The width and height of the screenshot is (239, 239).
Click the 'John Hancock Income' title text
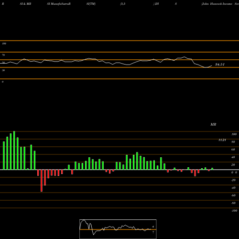pyautogui.click(x=217, y=4)
